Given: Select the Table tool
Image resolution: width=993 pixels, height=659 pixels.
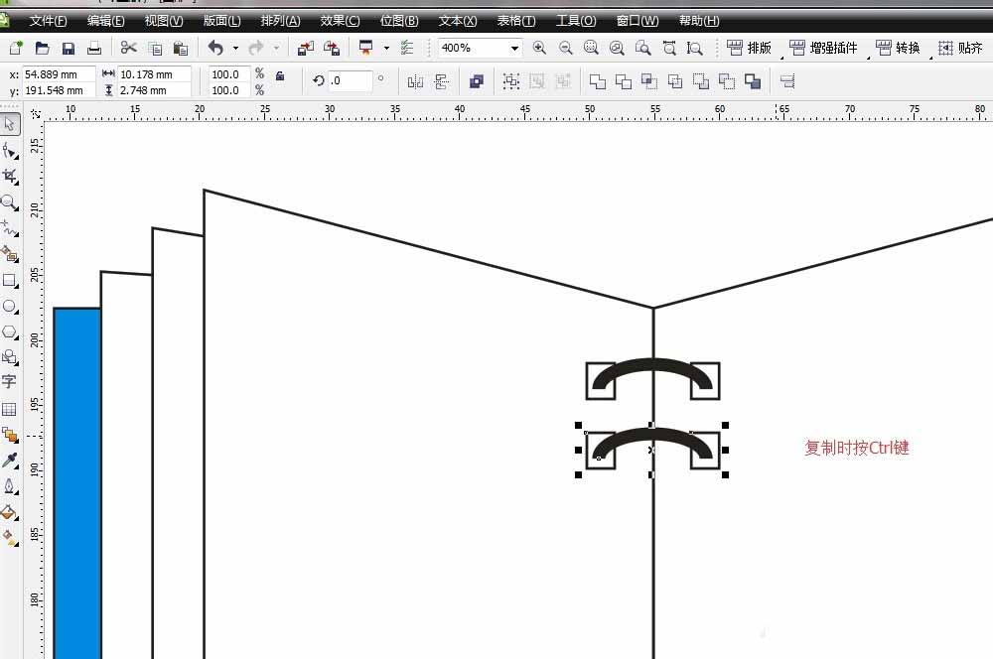Looking at the screenshot, I should click(x=9, y=409).
